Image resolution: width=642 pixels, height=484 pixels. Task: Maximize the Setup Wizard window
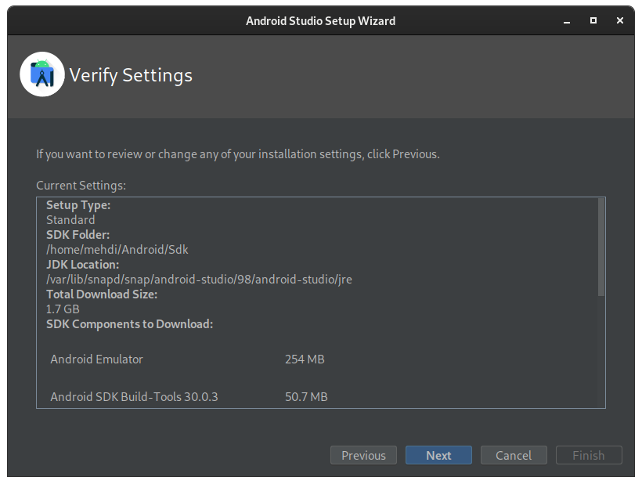pyautogui.click(x=593, y=20)
